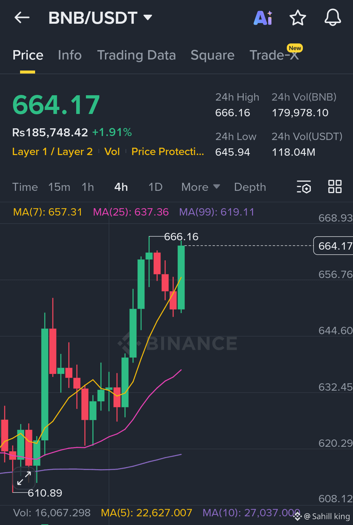Open chart indicator settings icon
This screenshot has width=353, height=525.
pos(304,187)
